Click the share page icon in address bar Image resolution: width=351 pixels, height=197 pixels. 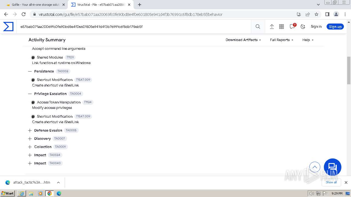point(308,14)
